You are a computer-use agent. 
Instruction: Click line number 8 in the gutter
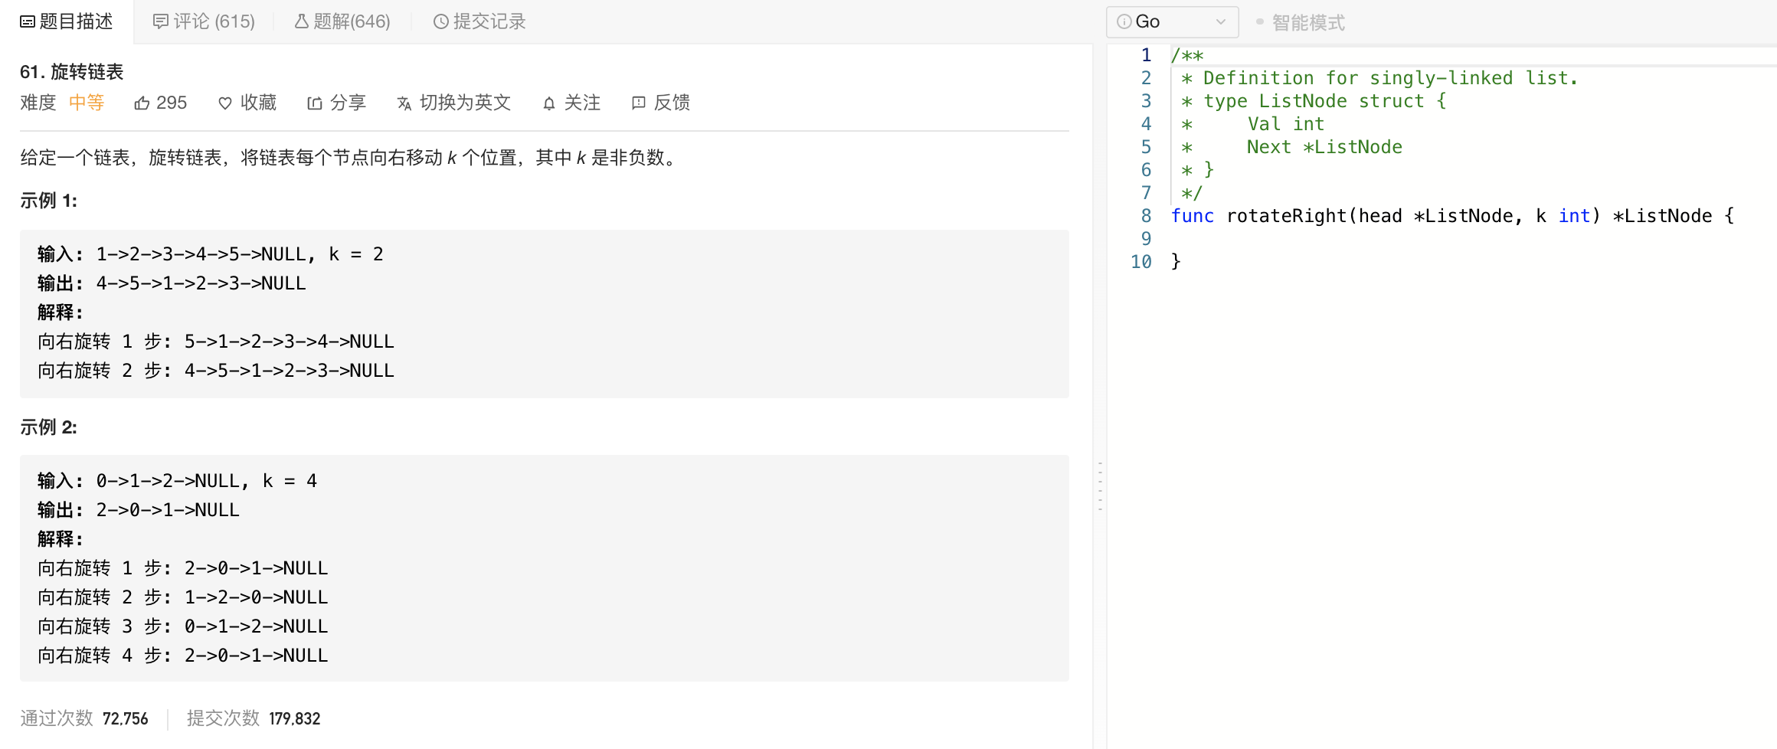tap(1146, 216)
